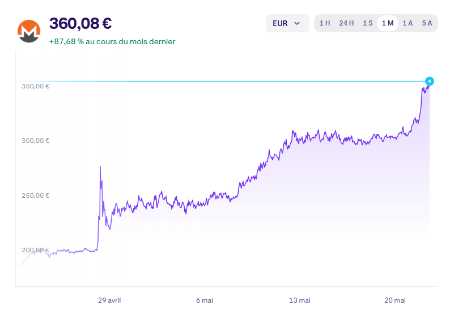Click the chevron arrow beside EUR

(x=298, y=23)
